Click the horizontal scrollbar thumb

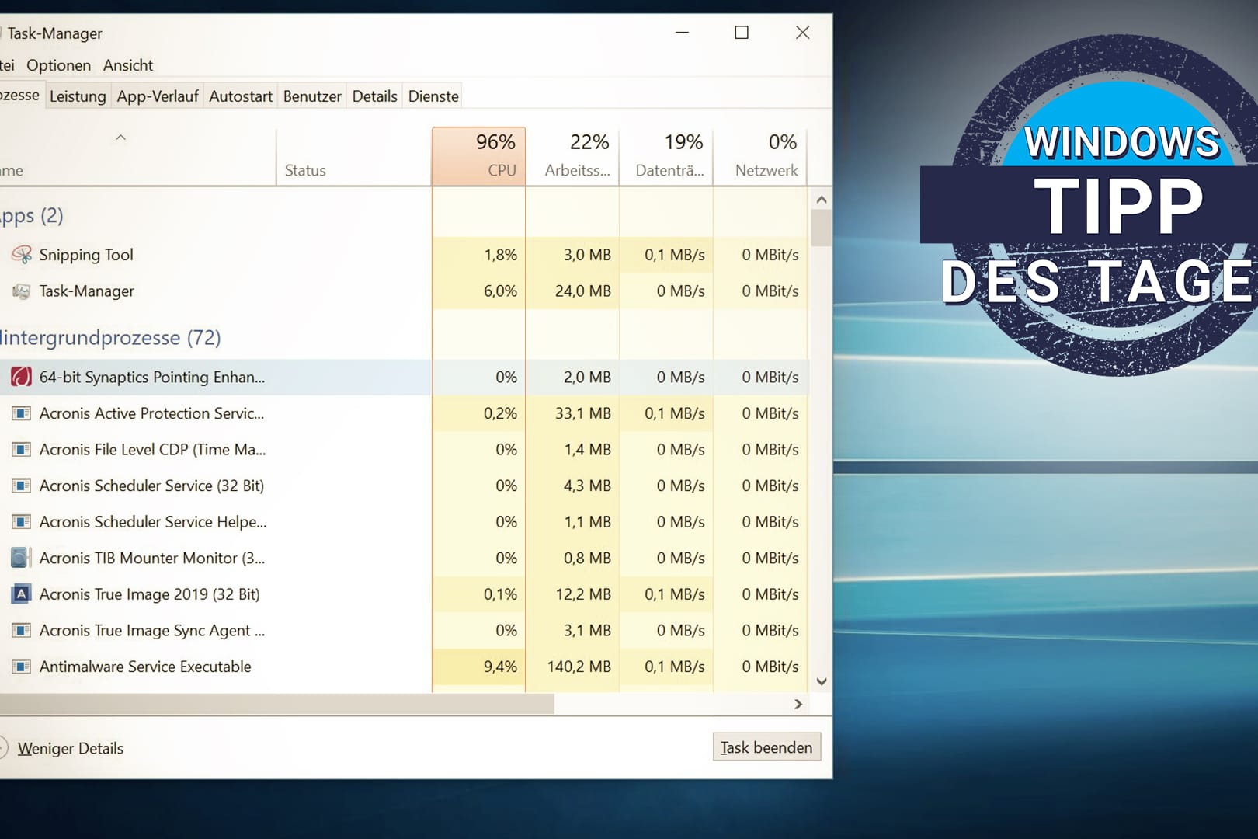pos(276,704)
